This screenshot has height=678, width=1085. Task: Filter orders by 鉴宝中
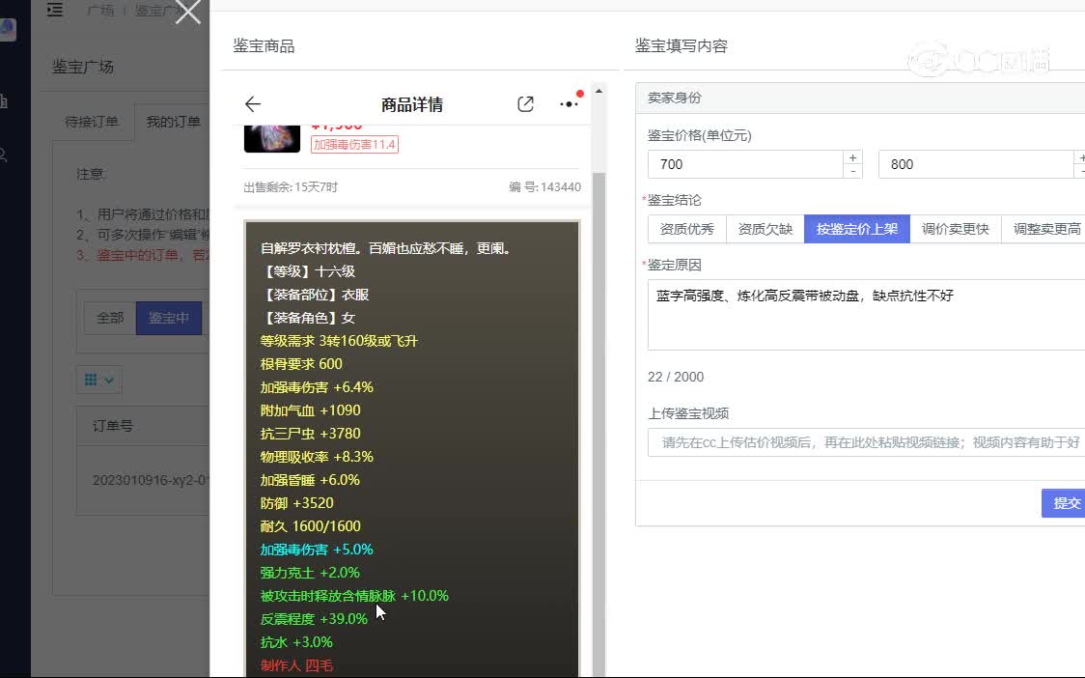[x=169, y=318]
